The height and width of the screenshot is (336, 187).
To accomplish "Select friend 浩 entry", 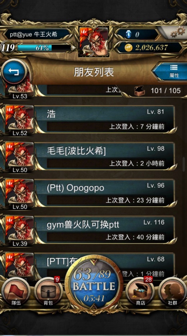I will (x=104, y=119).
